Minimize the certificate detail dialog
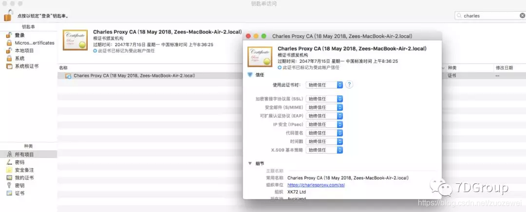 256,36
